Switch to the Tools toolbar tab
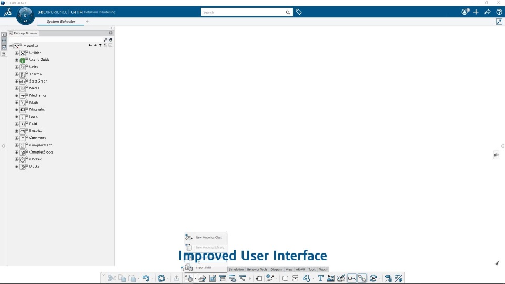The width and height of the screenshot is (505, 284). (312, 269)
